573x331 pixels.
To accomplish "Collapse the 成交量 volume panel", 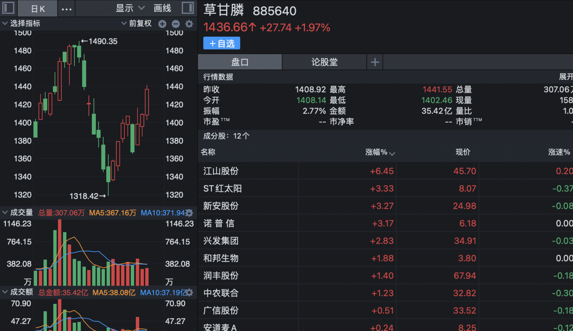I will [5, 213].
